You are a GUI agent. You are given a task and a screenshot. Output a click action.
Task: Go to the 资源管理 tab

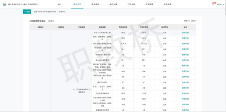pos(149,4)
